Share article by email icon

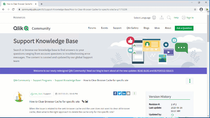(x=128, y=93)
